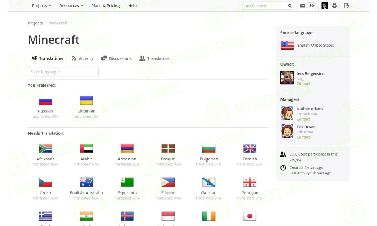Click the Indonesian flag icon
Image resolution: width=377 pixels, height=226 pixels.
click(168, 216)
